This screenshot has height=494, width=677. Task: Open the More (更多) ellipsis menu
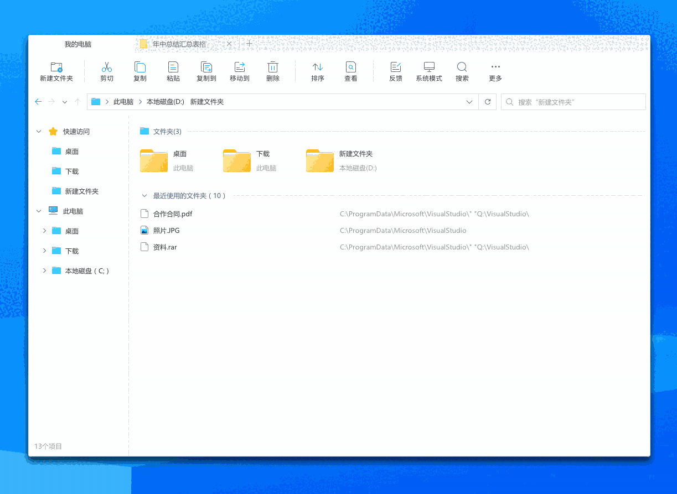495,67
